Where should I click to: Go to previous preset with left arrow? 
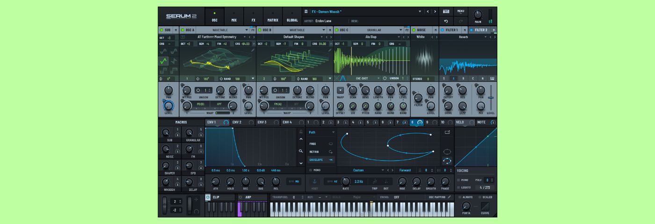pos(427,11)
